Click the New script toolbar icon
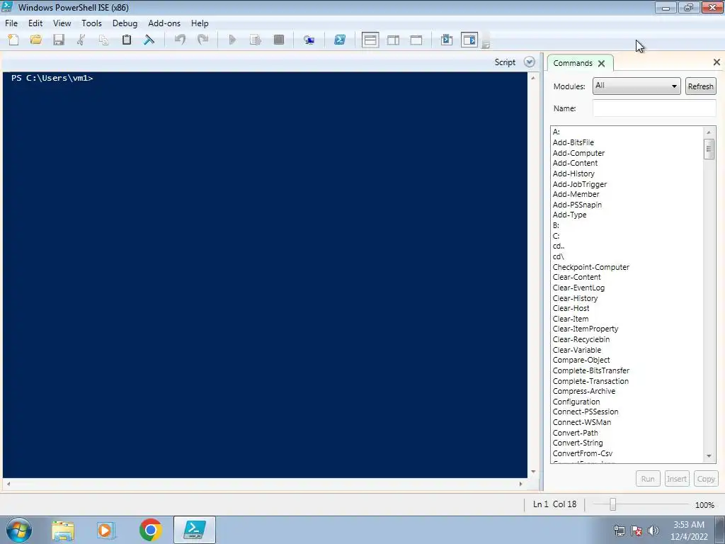The height and width of the screenshot is (544, 725). pos(13,40)
